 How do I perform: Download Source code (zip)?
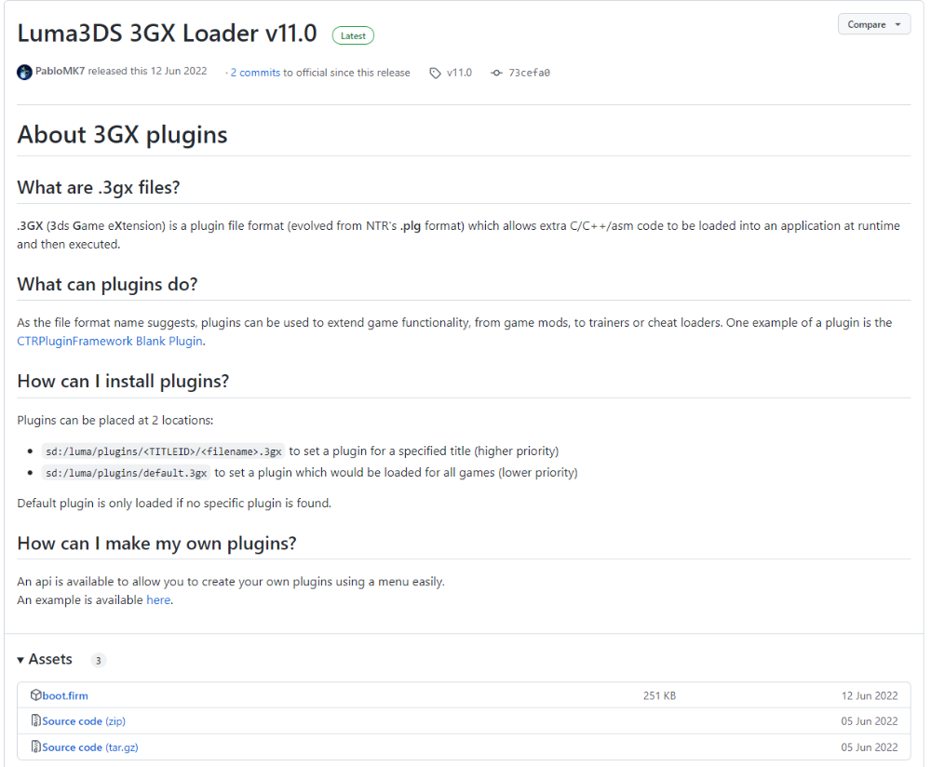click(84, 721)
